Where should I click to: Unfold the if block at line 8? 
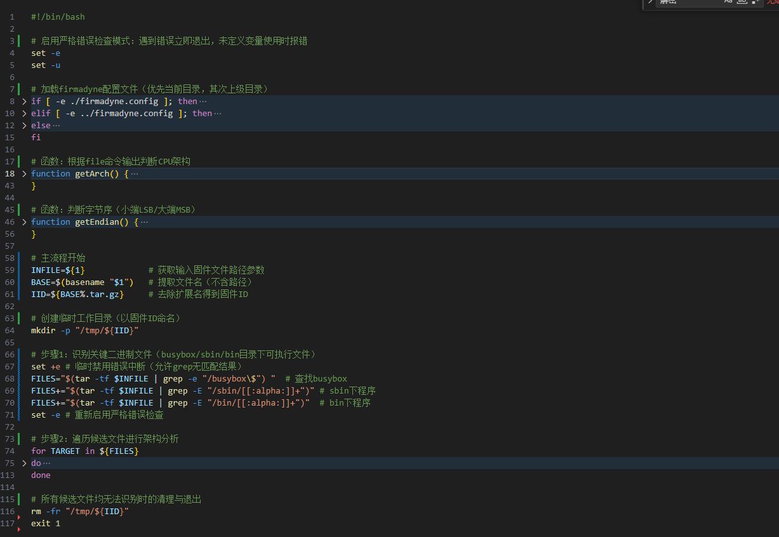24,102
